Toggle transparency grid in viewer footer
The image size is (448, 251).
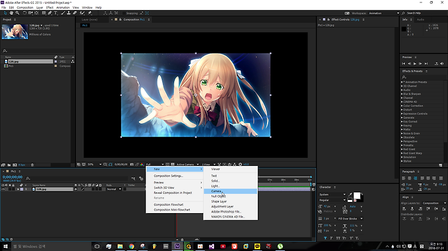[x=172, y=164]
